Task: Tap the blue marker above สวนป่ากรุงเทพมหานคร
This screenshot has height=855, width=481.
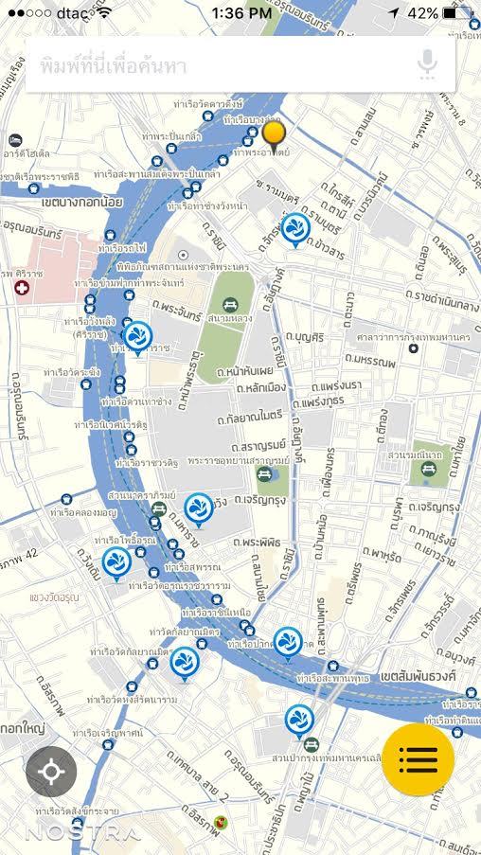Action: pyautogui.click(x=299, y=721)
